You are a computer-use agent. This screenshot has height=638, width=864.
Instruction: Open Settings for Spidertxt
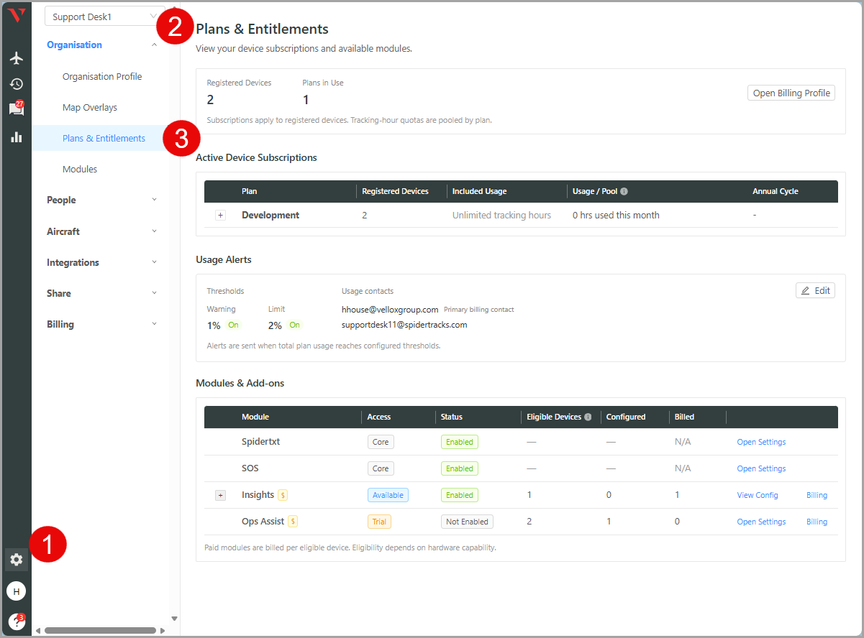(x=761, y=442)
